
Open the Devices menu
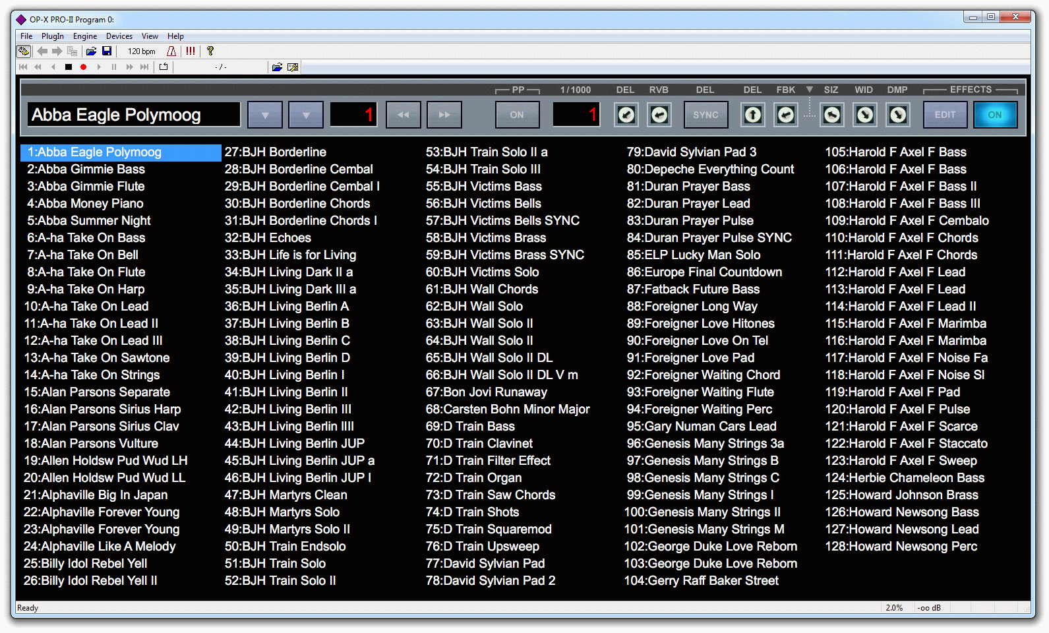(x=119, y=36)
